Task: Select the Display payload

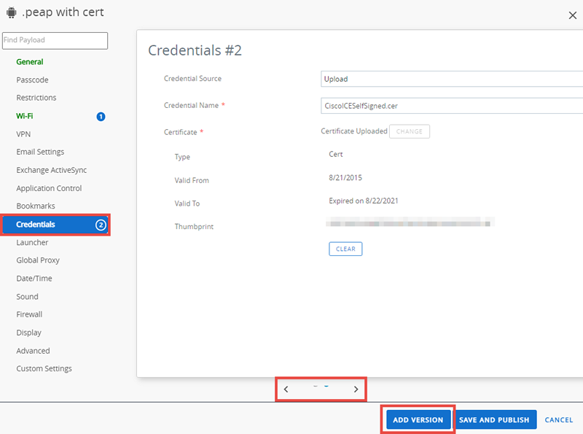Action: (x=28, y=333)
